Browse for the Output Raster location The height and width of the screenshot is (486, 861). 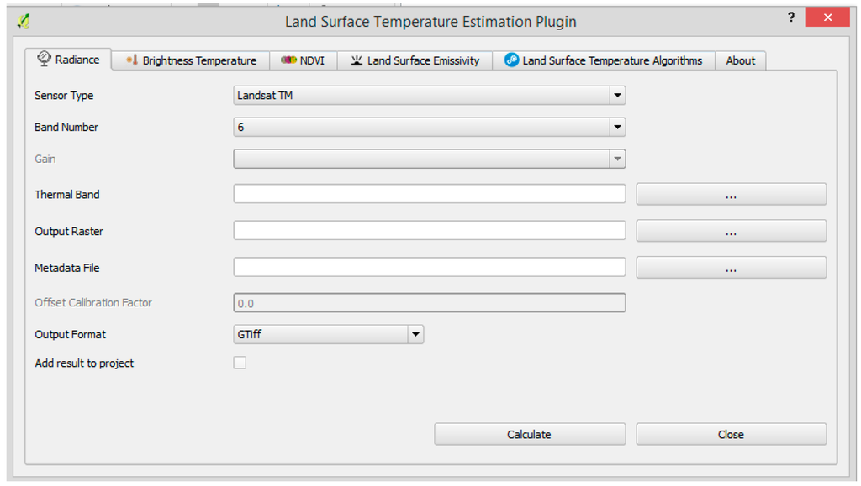click(731, 231)
